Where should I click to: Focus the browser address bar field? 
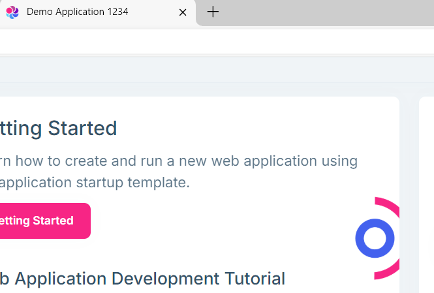(x=196, y=42)
